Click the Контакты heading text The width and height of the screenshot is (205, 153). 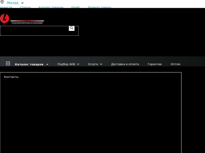pyautogui.click(x=11, y=77)
